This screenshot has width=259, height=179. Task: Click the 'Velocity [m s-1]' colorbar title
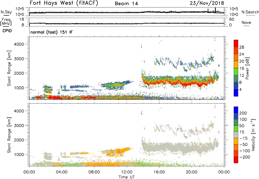point(253,135)
